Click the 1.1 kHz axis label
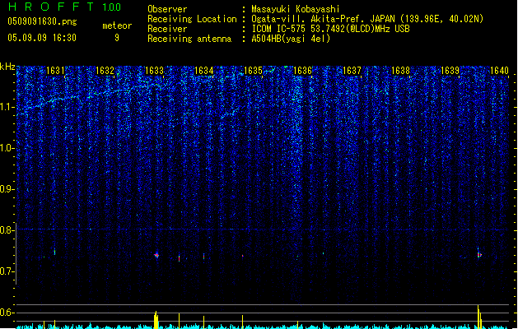 7,107
